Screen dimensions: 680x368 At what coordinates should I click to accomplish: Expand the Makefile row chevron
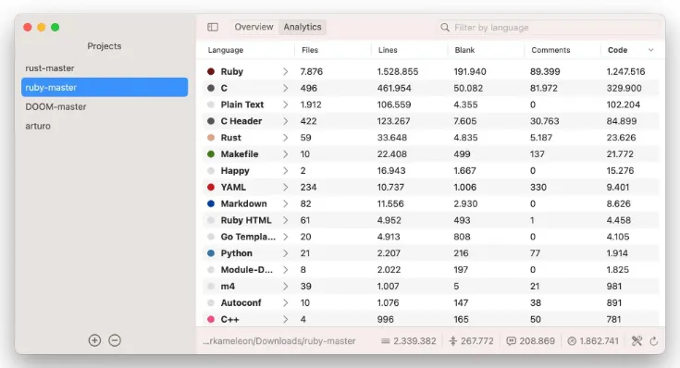coord(285,153)
